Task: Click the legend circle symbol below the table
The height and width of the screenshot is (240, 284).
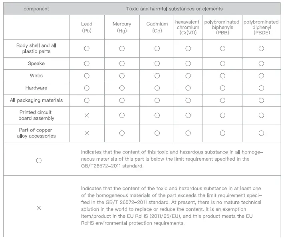Action: click(39, 160)
